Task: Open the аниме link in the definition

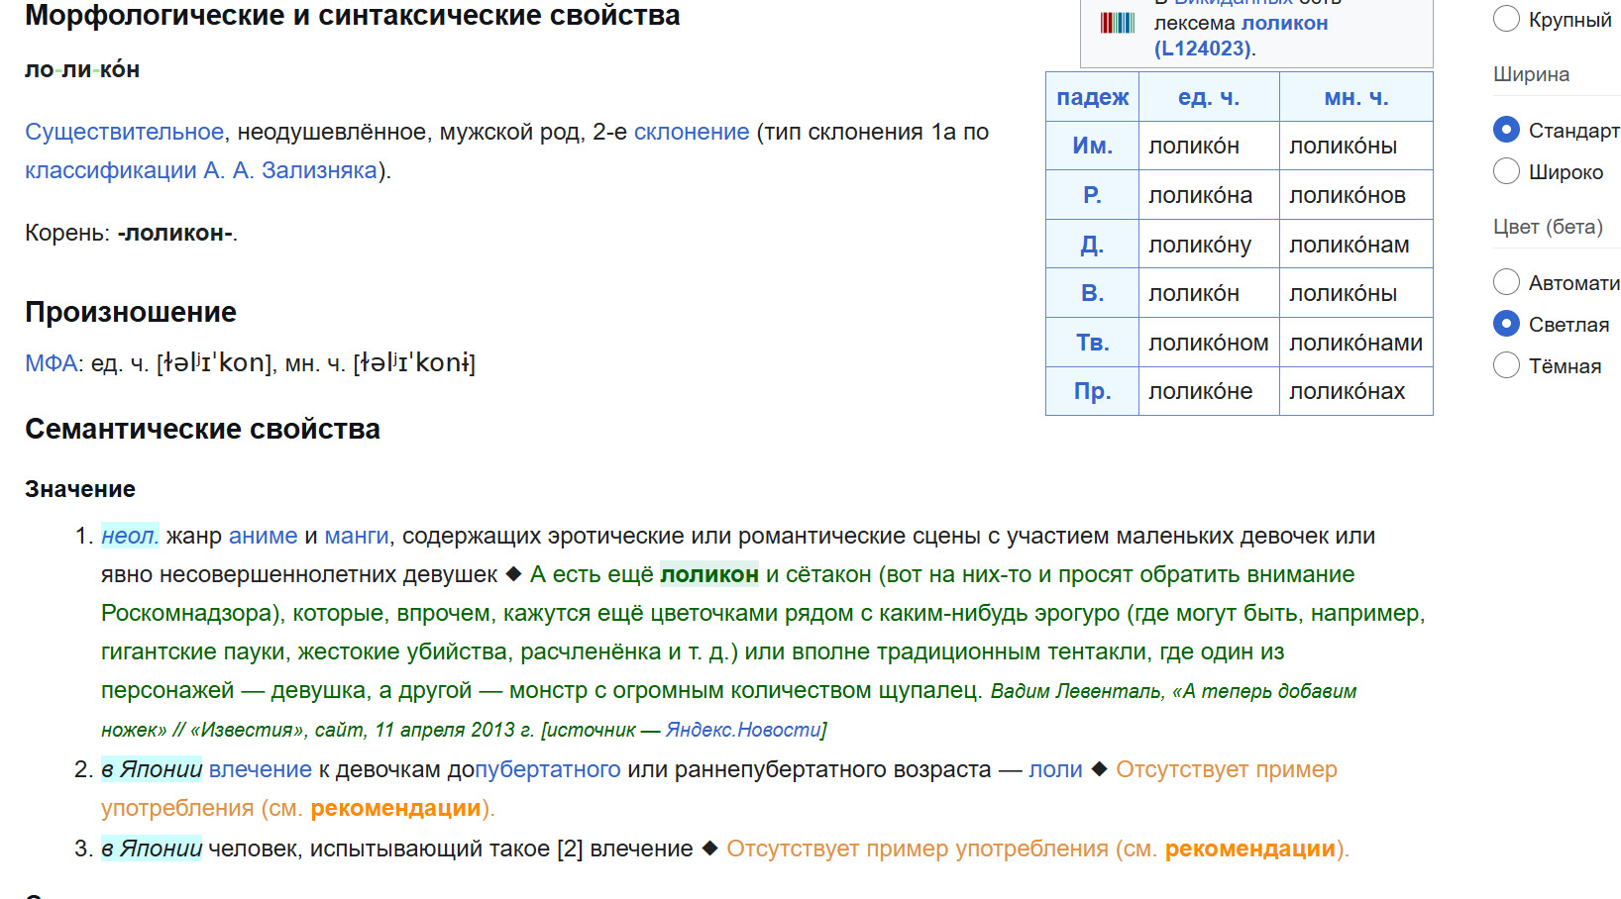Action: [263, 536]
